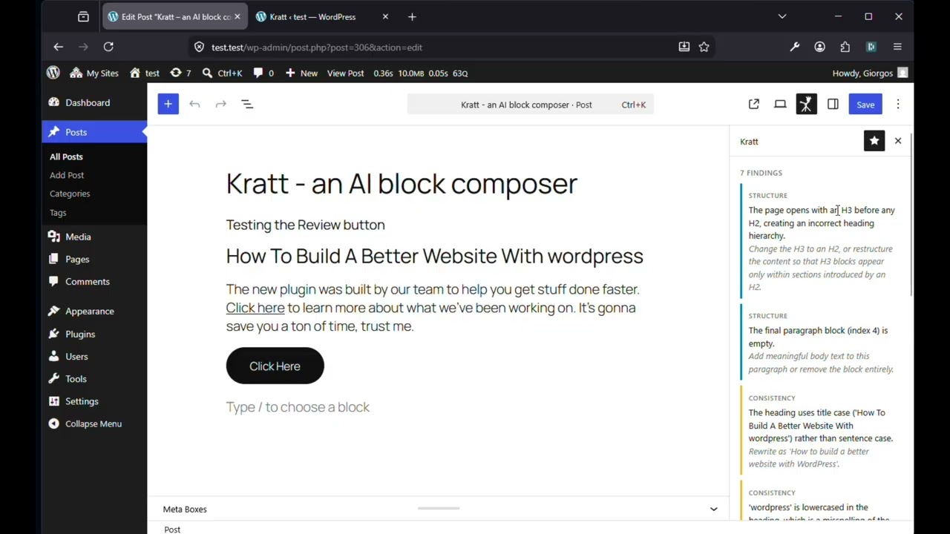Click the preview in new tab icon
950x534 pixels.
[x=753, y=104]
